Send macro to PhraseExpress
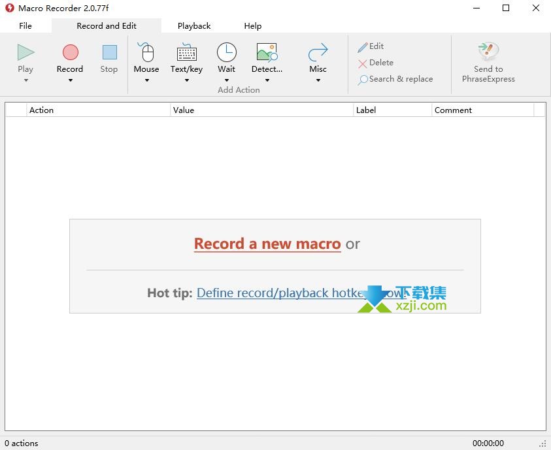Screen dimensions: 551x450 click(488, 63)
